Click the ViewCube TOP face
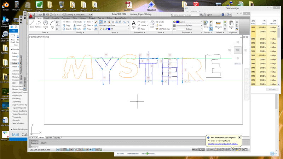This screenshot has width=283, height=159. pos(238,51)
